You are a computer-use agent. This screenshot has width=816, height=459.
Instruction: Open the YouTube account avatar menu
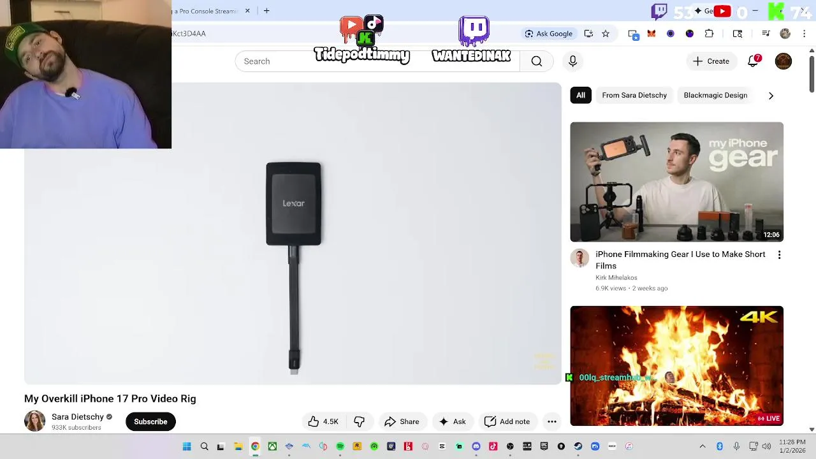coord(783,61)
